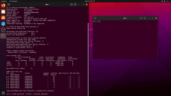The width and height of the screenshot is (171, 96).
Task: Open the title dropdown of right terminal
Action: 125,18
